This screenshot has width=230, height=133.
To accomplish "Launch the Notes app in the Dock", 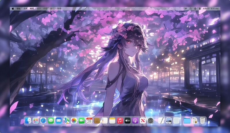I will [x=112, y=121].
